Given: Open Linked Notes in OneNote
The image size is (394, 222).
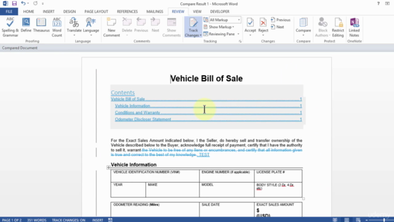Looking at the screenshot, I should [355, 27].
